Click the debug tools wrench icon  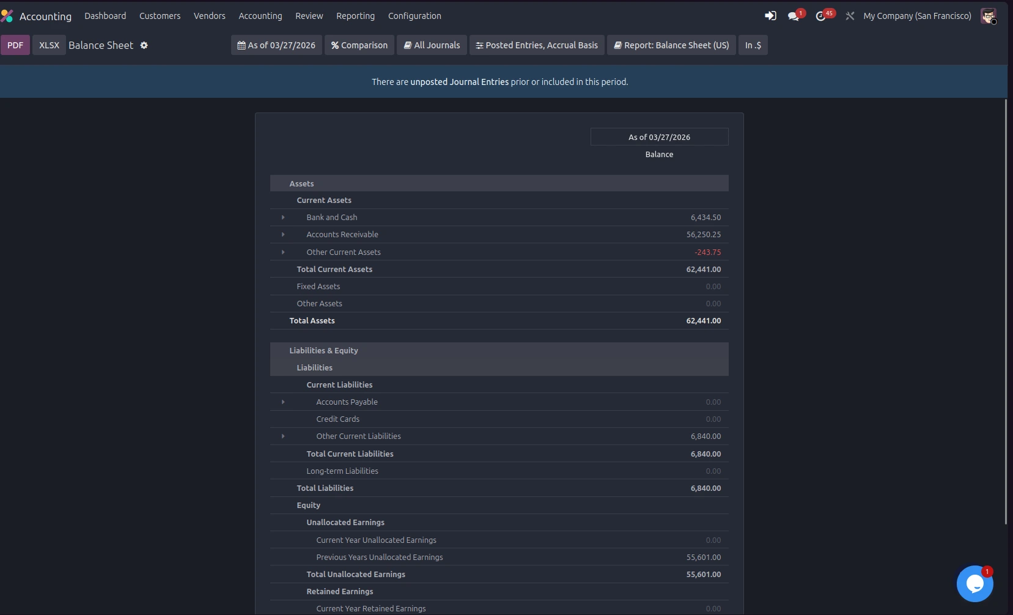click(850, 16)
